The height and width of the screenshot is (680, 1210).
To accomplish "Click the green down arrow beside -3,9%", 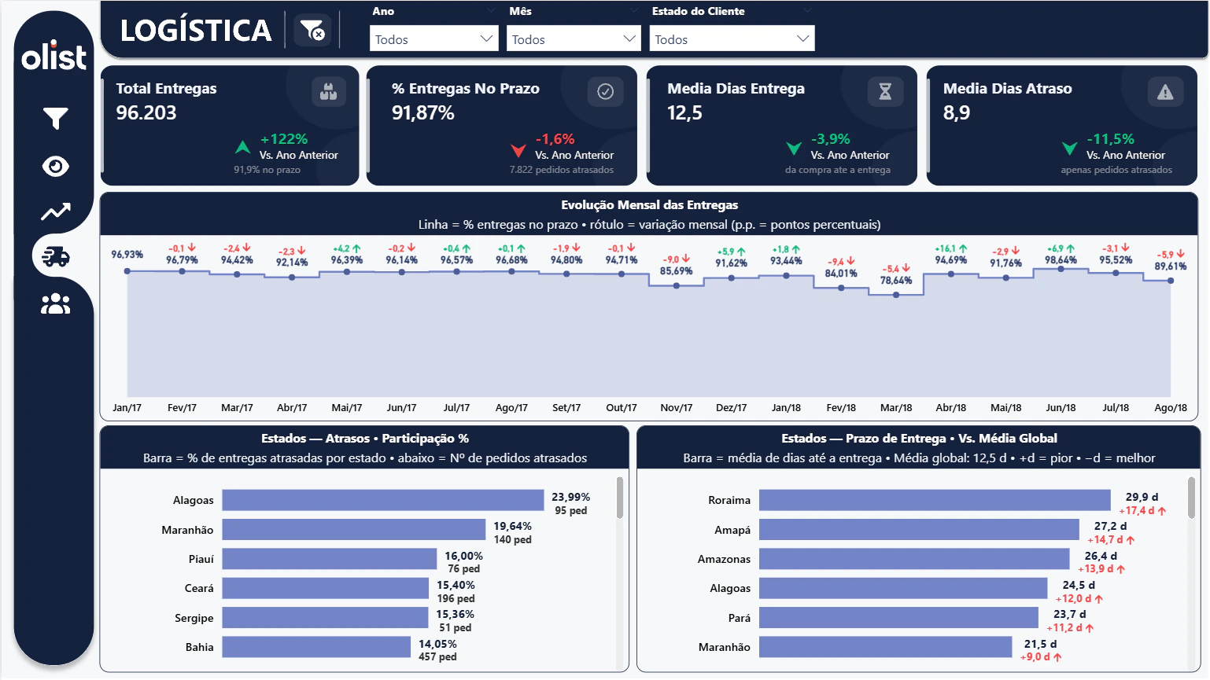I will (794, 149).
